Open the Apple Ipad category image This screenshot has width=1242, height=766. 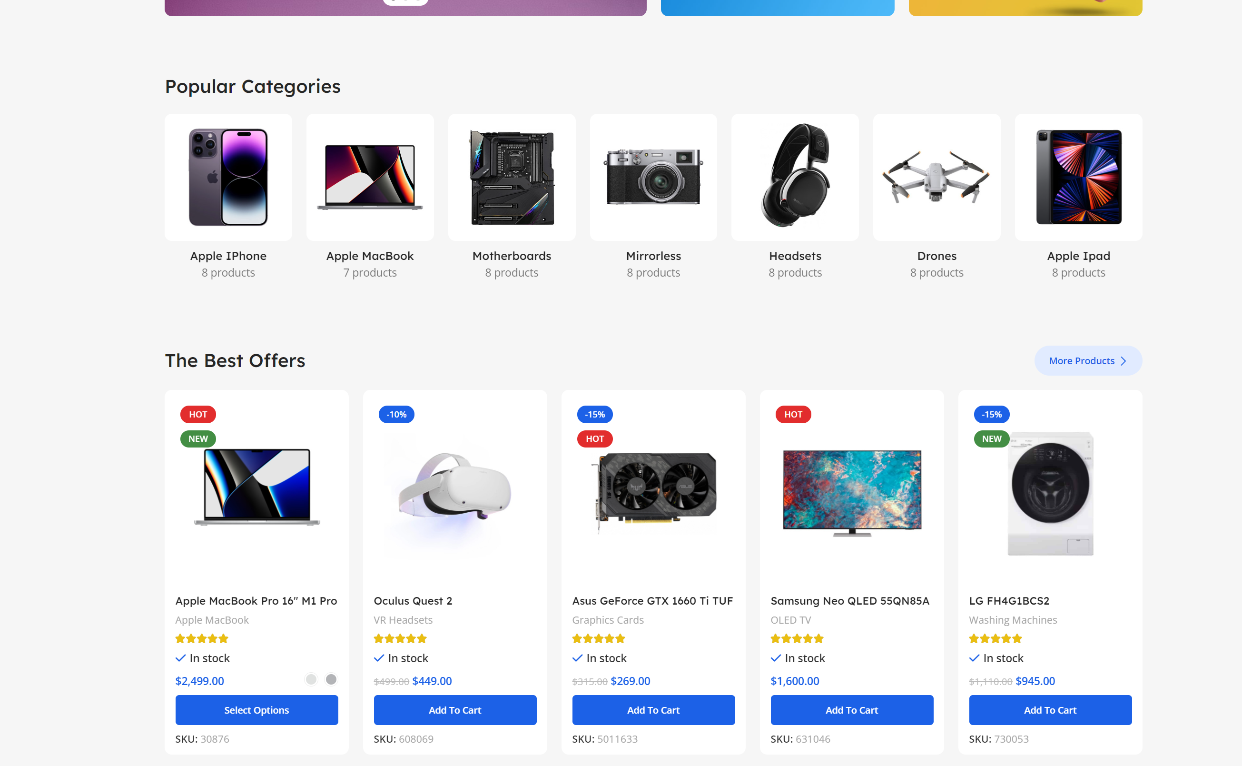(1078, 177)
